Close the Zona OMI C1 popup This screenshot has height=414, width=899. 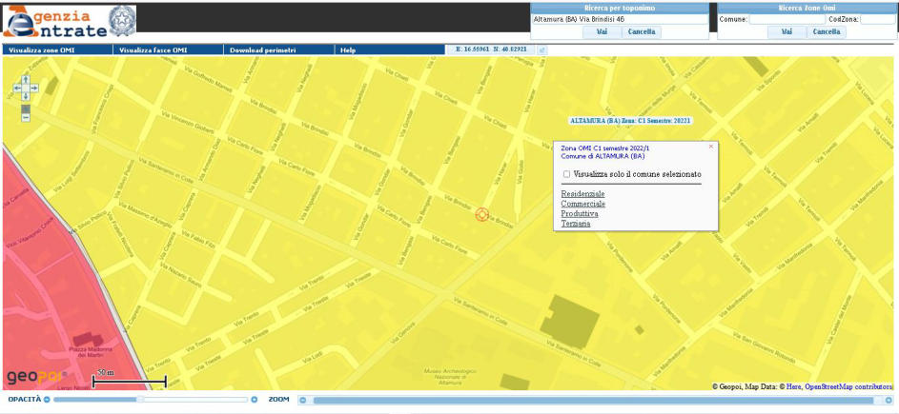click(x=710, y=147)
